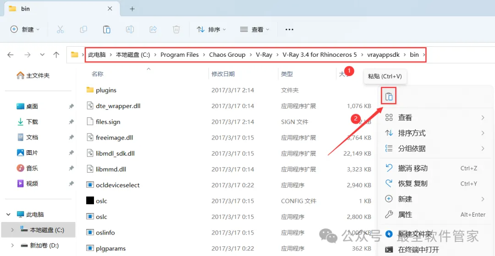
Task: Go forward with the right arrow
Action: tap(27, 55)
